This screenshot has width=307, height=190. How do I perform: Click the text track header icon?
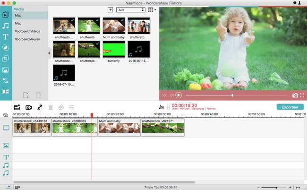tap(6, 157)
